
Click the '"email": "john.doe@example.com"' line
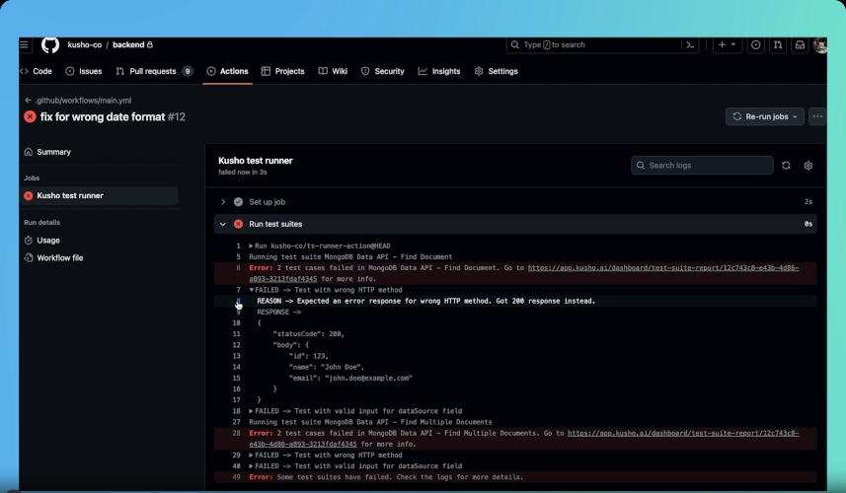[350, 379]
